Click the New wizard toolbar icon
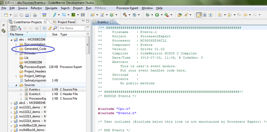The image size is (267, 132). (x=6, y=15)
